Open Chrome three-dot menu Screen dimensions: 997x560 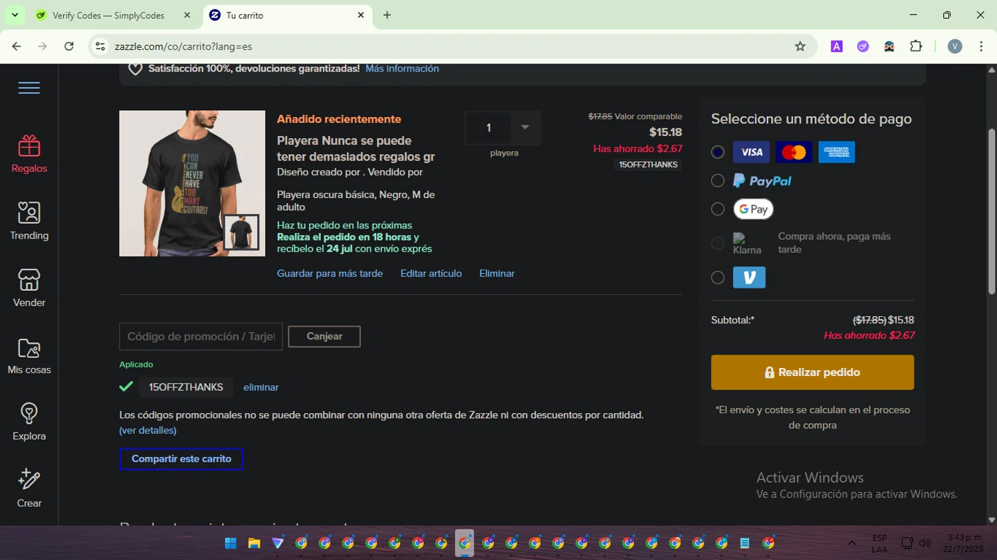pos(981,47)
